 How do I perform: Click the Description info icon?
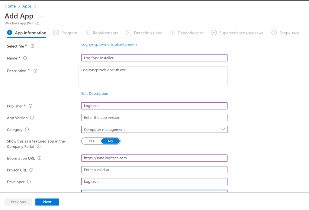35,71
